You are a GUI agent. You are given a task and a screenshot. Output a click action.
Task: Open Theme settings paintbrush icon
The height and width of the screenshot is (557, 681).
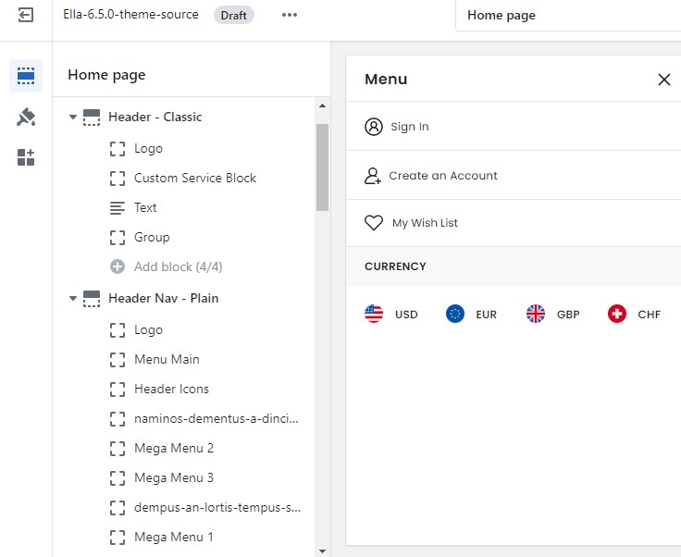tap(26, 117)
